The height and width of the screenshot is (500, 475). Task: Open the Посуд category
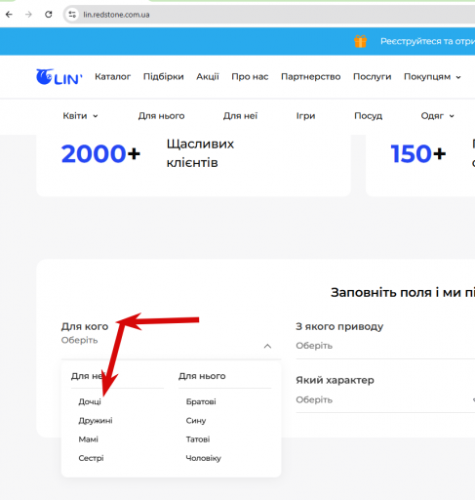[368, 116]
